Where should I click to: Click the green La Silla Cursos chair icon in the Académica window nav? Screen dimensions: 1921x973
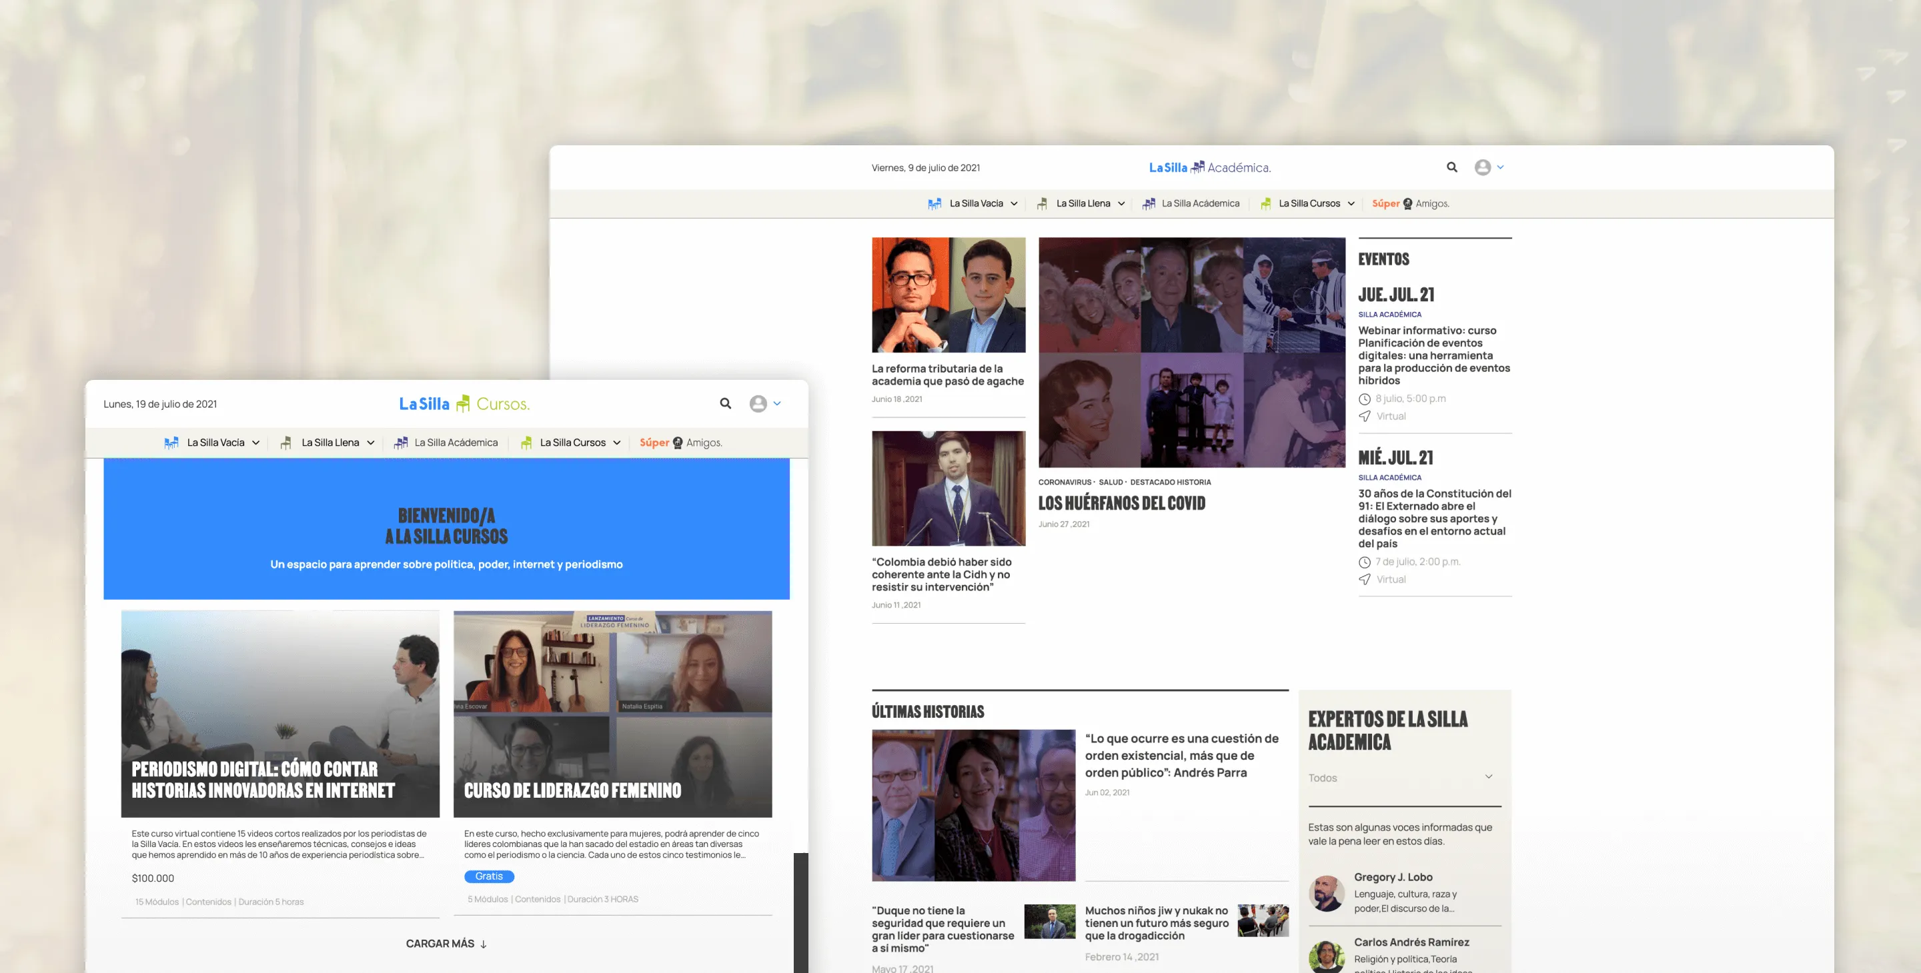(1266, 203)
